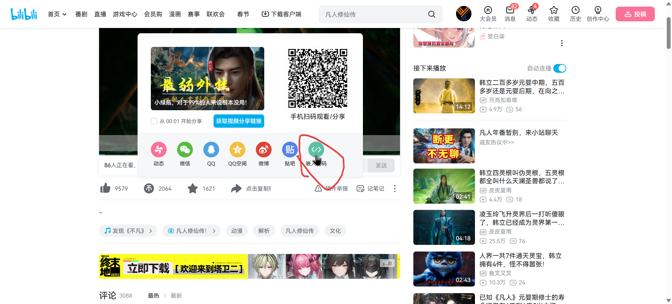Viewport: 672px width, 304px height.
Task: Toggle the 自动连播 autoplay switch
Action: click(560, 69)
